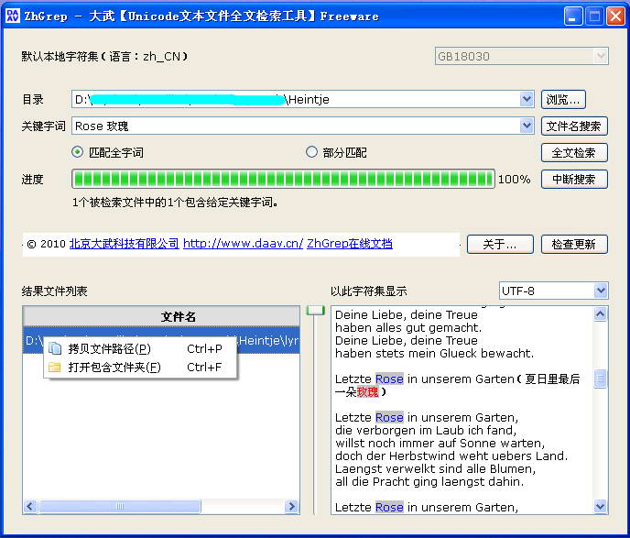Click the copy icon beside 拷贝文件路径

tap(55, 348)
